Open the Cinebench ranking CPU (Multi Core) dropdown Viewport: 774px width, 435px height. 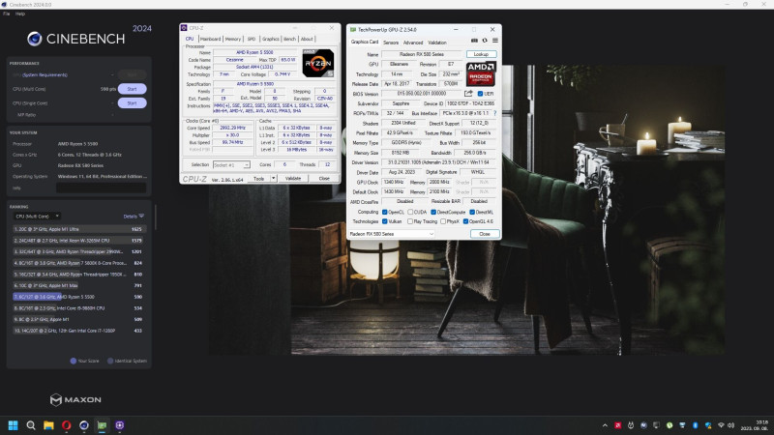[37, 216]
